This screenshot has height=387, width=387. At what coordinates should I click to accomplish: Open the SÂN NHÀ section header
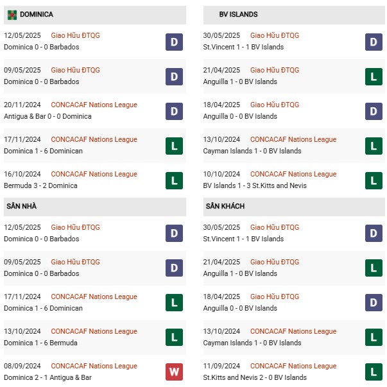pyautogui.click(x=95, y=207)
